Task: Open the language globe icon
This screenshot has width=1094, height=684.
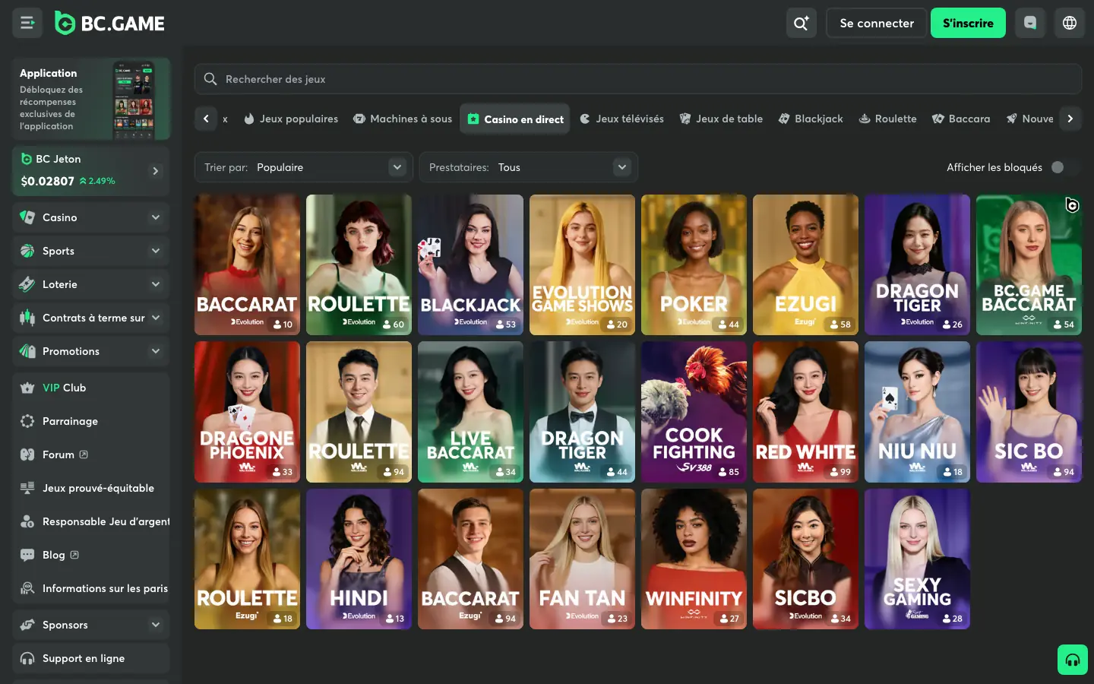Action: coord(1070,23)
